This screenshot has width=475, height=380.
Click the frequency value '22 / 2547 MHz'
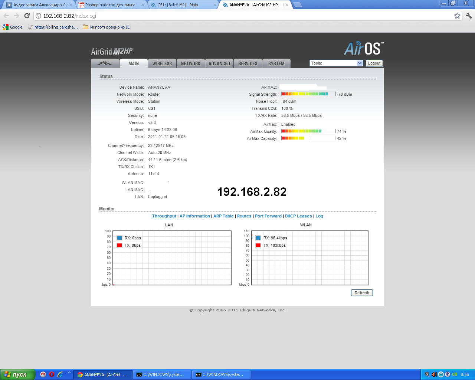coord(161,146)
